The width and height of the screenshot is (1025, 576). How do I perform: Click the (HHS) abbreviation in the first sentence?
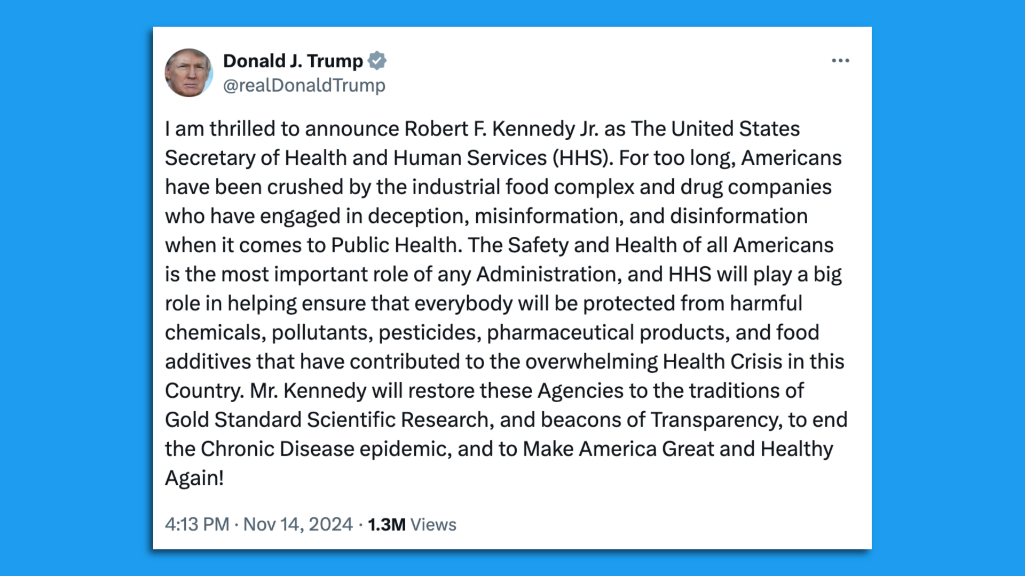582,158
